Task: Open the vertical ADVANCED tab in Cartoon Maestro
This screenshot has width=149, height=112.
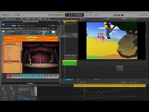Action: pyautogui.click(x=22, y=57)
